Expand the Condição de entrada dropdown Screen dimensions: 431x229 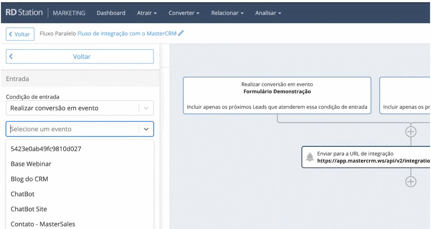click(x=80, y=108)
